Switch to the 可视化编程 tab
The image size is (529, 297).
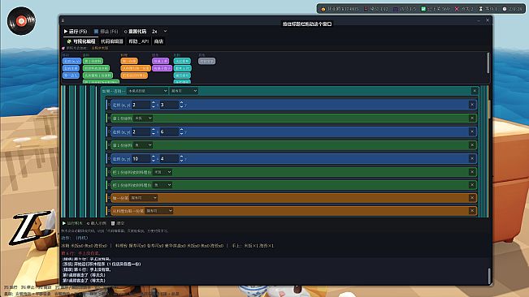coord(81,41)
